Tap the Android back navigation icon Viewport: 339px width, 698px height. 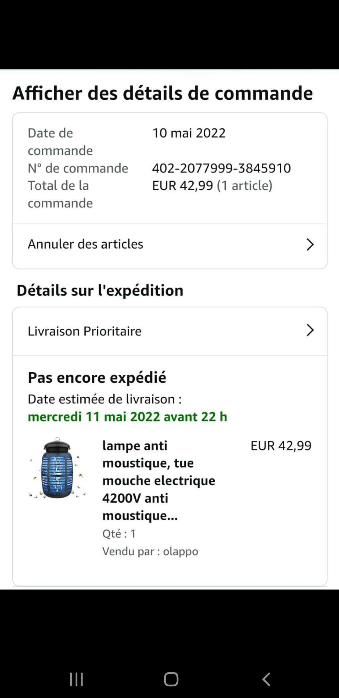point(266,679)
